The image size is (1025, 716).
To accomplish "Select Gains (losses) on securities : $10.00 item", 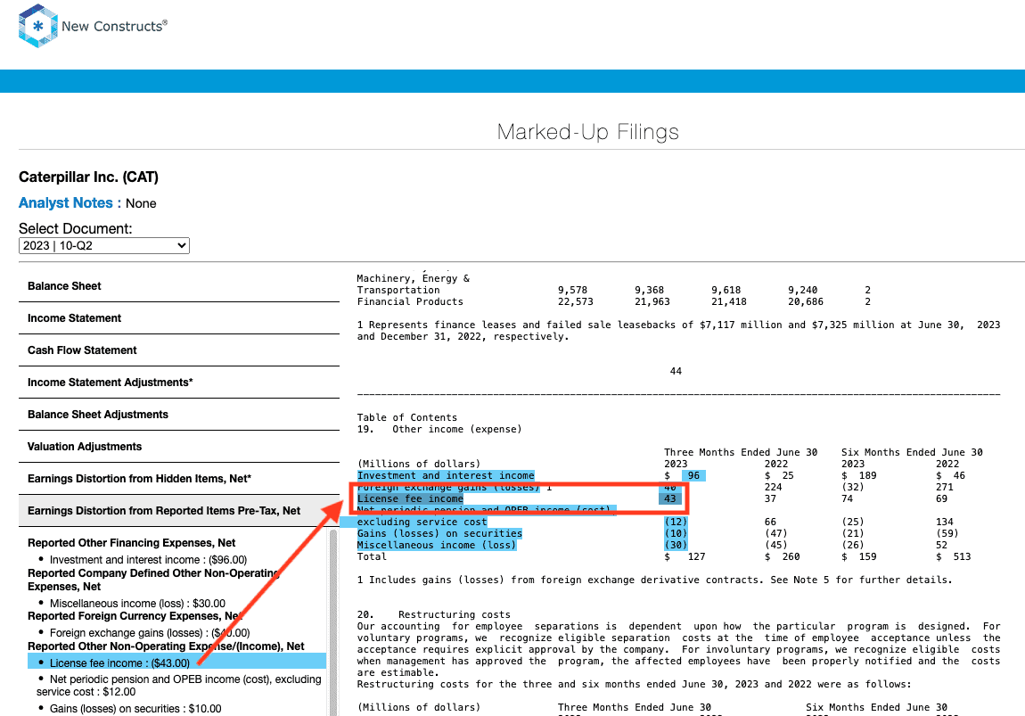I will point(135,709).
